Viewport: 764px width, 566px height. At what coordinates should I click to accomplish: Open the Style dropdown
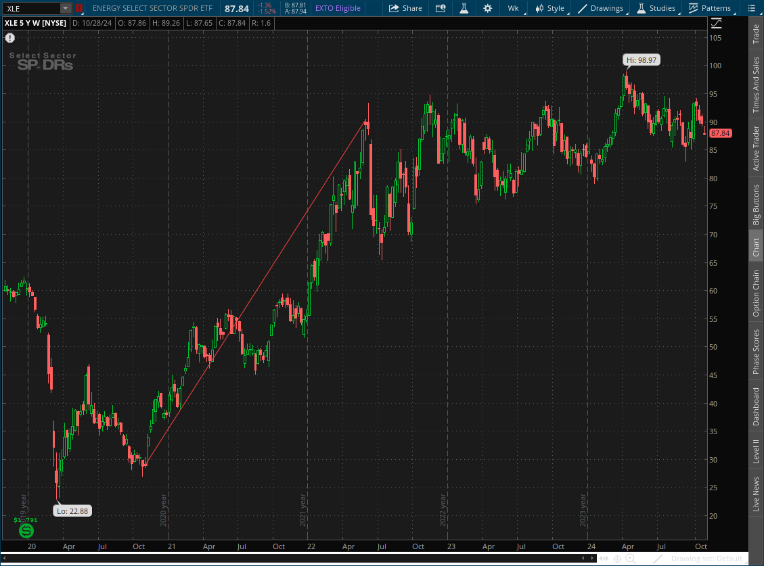pyautogui.click(x=551, y=8)
